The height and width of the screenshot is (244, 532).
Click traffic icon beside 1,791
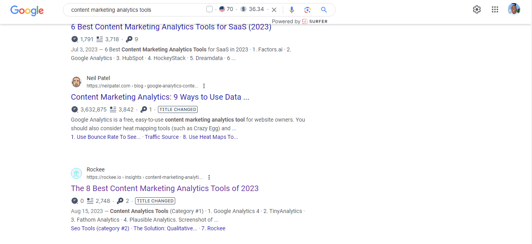pos(74,39)
